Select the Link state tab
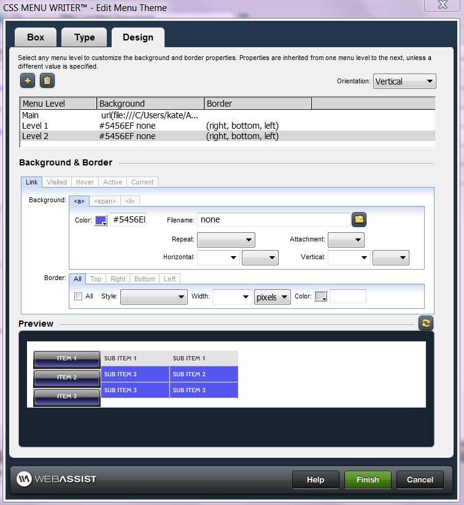464x505 pixels. (x=31, y=182)
